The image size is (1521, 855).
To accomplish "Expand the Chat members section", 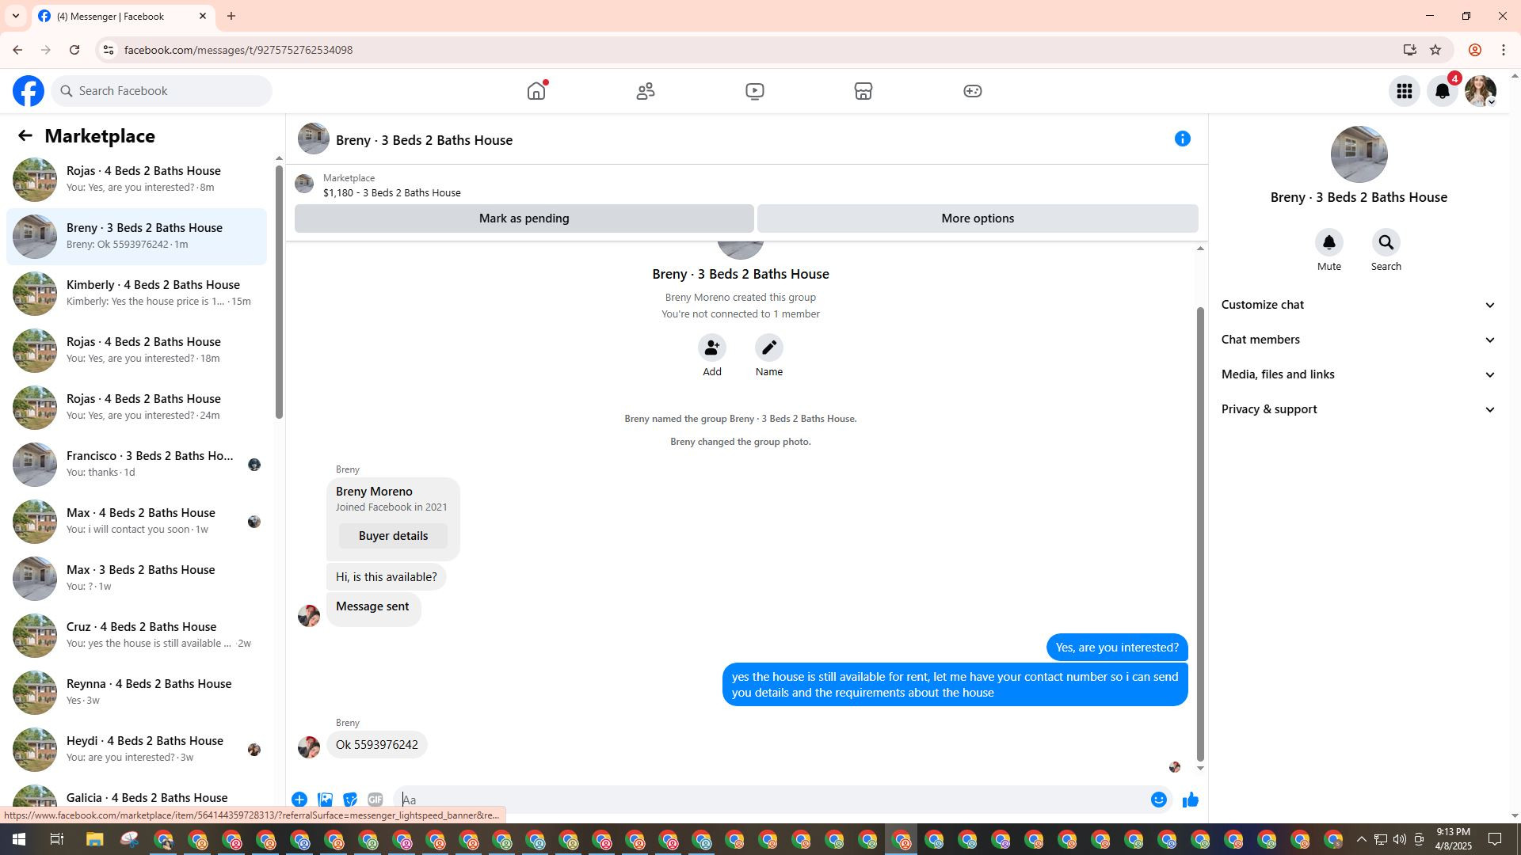I will pyautogui.click(x=1358, y=340).
